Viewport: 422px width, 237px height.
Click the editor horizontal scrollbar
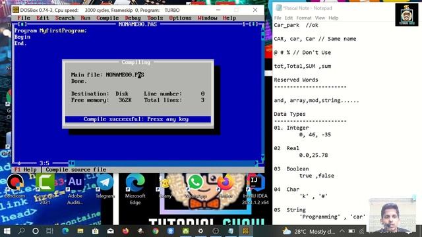pyautogui.click(x=164, y=163)
